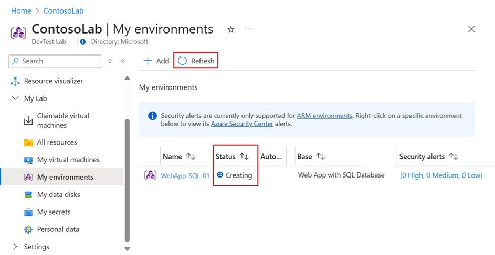495x255 pixels.
Task: Open Resource visualizer
Action: (x=54, y=81)
